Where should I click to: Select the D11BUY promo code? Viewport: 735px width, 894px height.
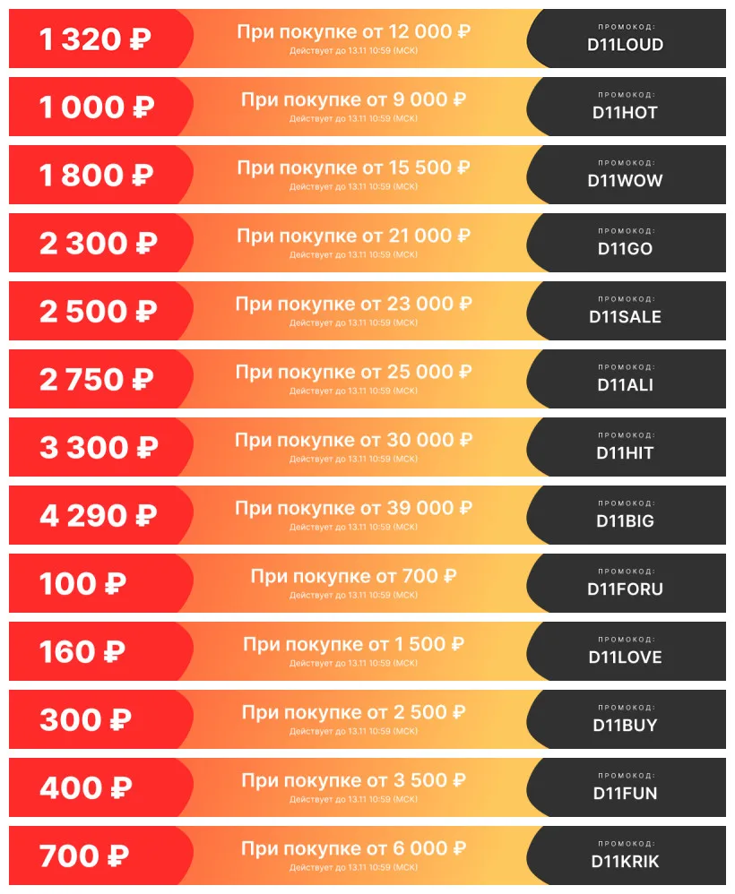[x=626, y=725]
